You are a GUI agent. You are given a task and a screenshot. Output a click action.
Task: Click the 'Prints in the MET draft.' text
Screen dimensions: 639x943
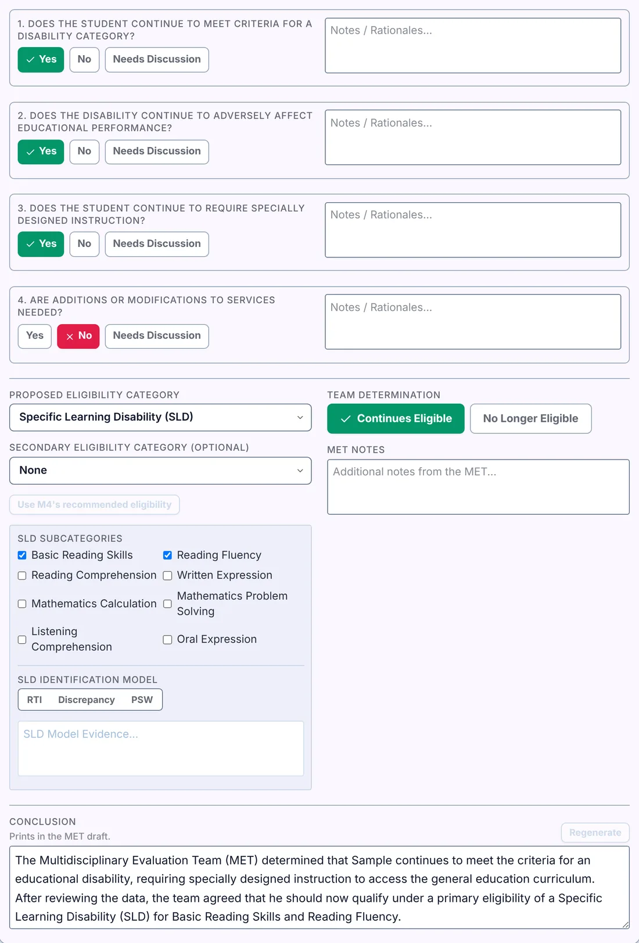coord(60,837)
